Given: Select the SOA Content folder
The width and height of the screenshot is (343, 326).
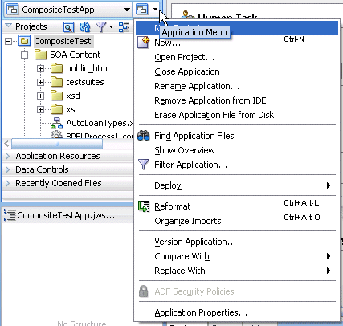Looking at the screenshot, I should pos(76,55).
